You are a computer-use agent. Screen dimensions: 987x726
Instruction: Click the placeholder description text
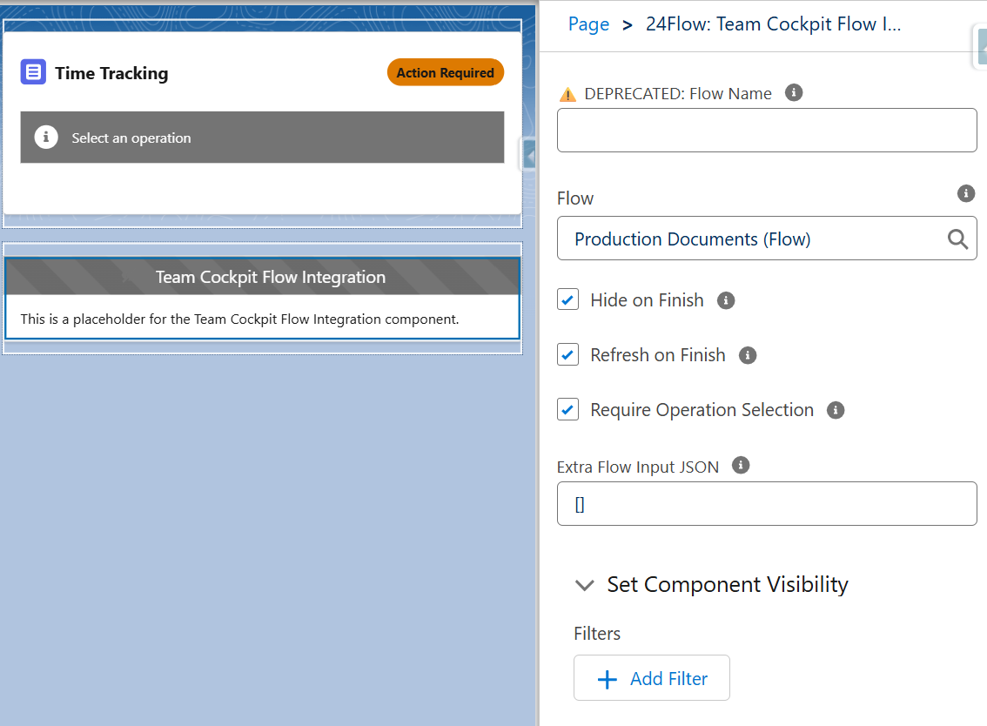click(239, 319)
